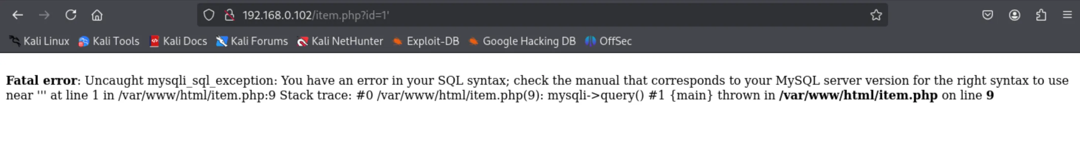Open the application hamburger menu
The image size is (1080, 148).
click(x=1067, y=15)
